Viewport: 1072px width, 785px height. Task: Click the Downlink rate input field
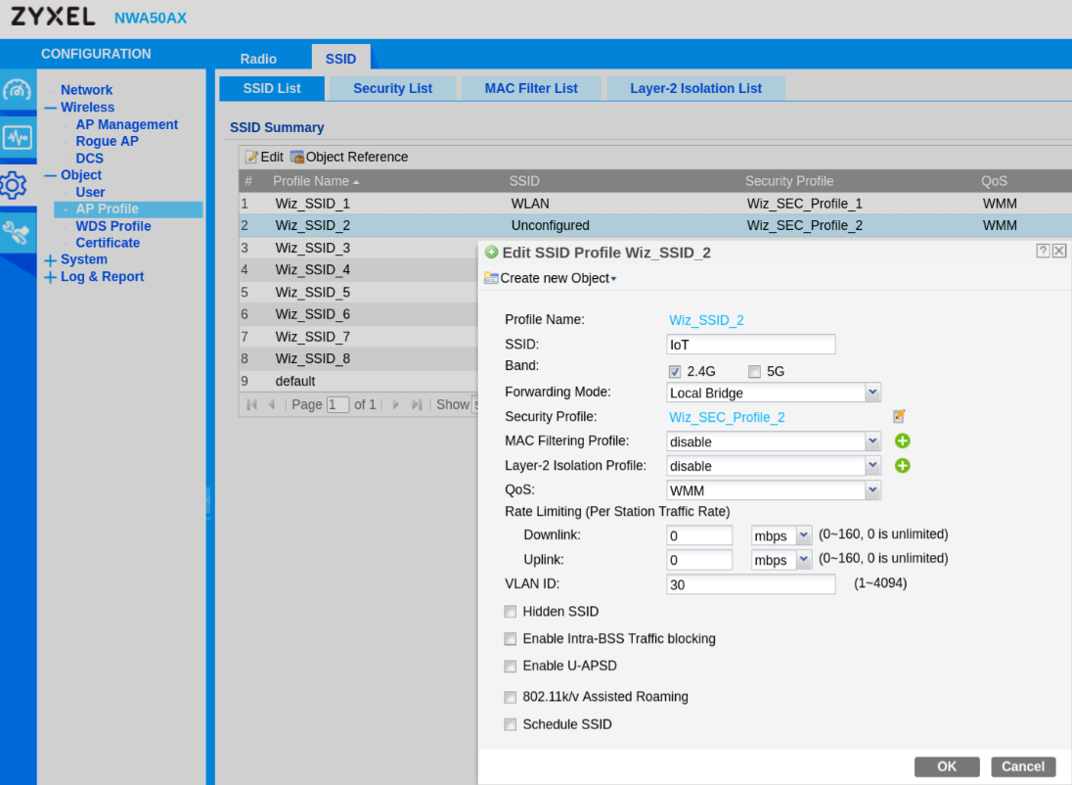click(x=699, y=535)
